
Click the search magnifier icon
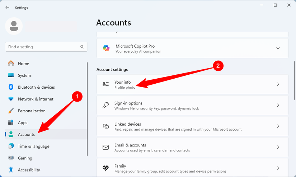tap(82, 47)
